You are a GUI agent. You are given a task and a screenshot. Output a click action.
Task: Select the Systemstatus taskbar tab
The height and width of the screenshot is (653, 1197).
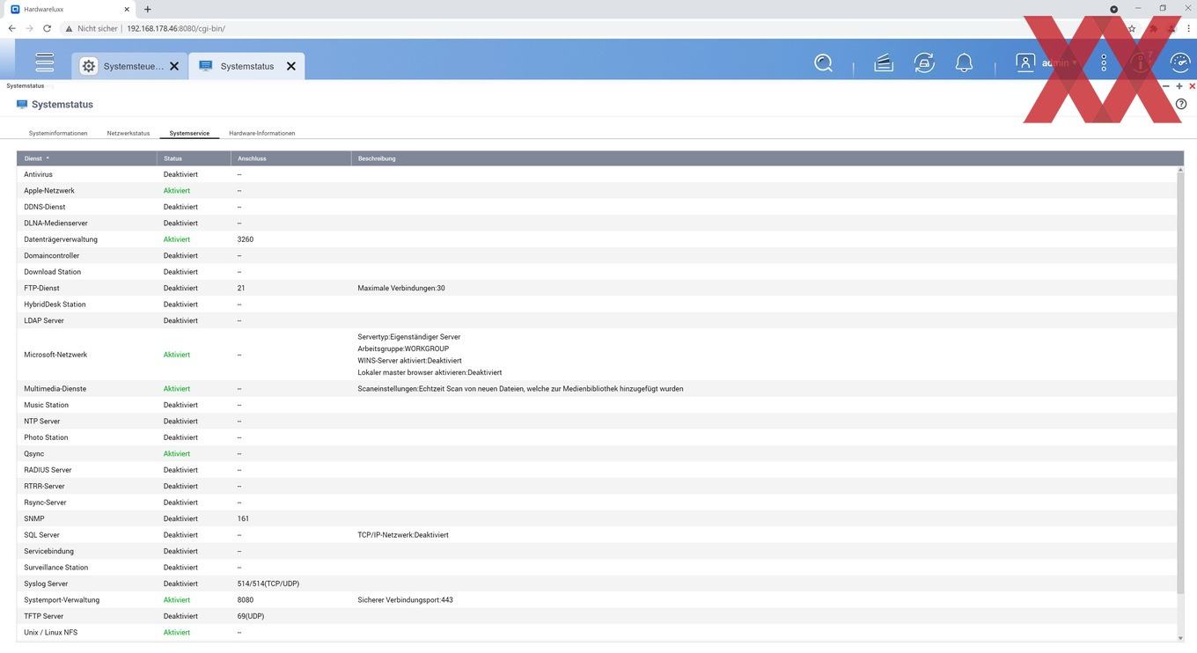click(x=246, y=66)
